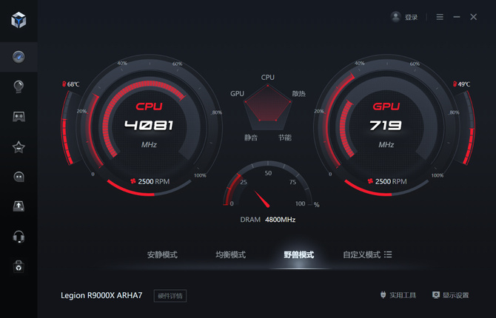This screenshot has width=496, height=318.
Task: Click the 硬件详情 button
Action: point(170,296)
